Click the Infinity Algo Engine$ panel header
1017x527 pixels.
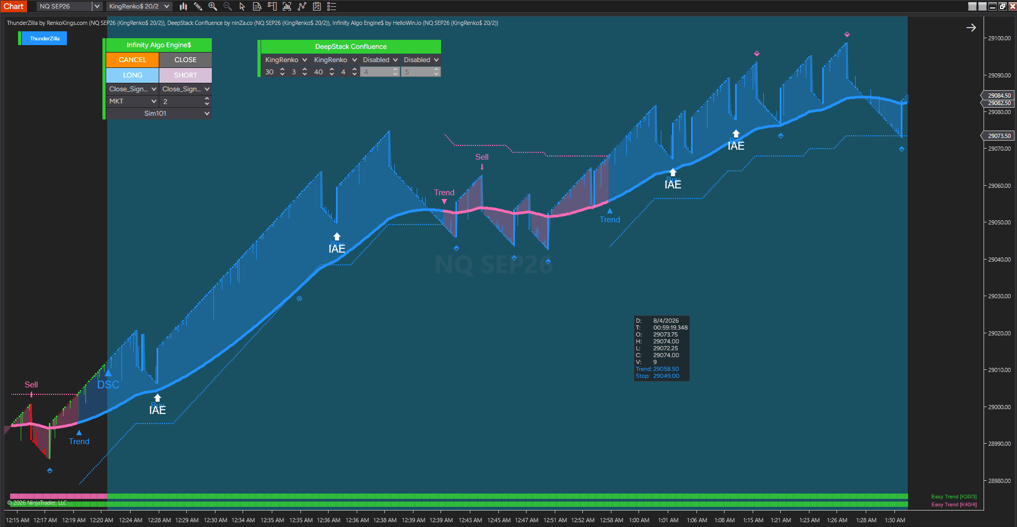pyautogui.click(x=159, y=45)
